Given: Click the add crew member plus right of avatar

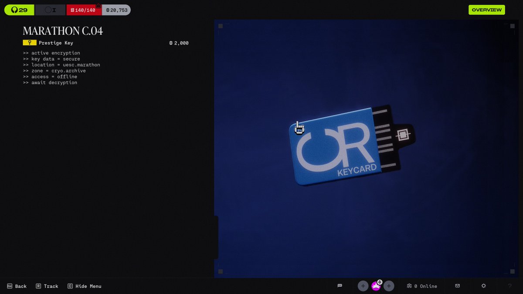Looking at the screenshot, I should [389, 286].
